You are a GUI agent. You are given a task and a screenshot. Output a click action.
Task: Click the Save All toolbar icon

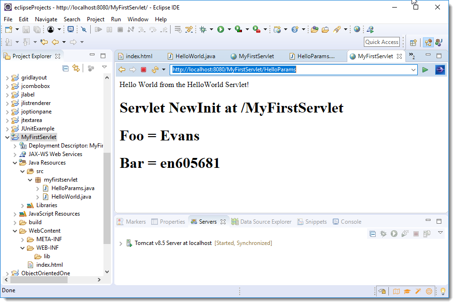pos(37,29)
